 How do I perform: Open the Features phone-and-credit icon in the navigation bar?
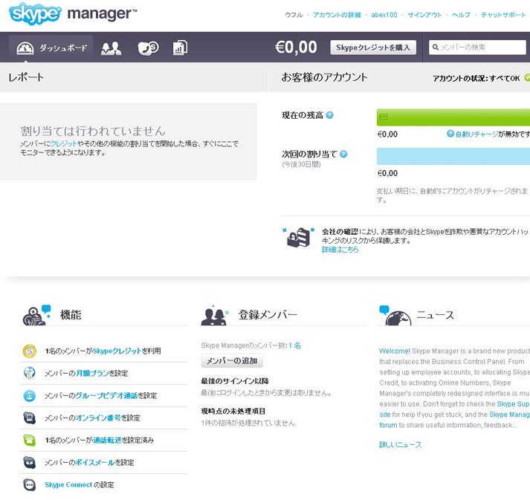148,48
